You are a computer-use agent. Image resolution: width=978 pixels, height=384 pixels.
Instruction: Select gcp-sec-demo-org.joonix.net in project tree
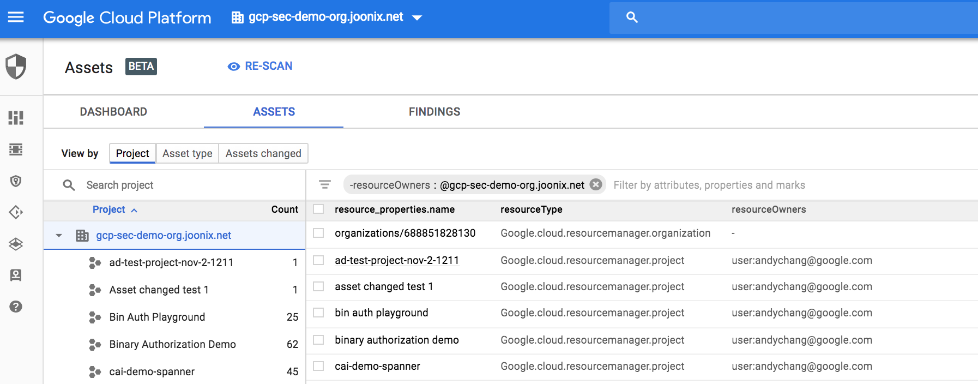click(164, 236)
